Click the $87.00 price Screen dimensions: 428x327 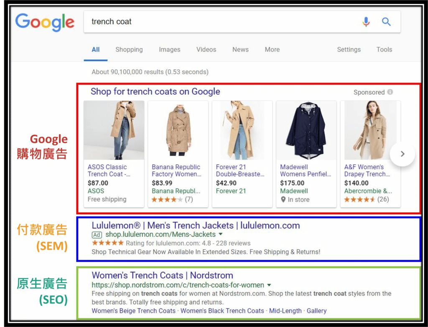98,183
